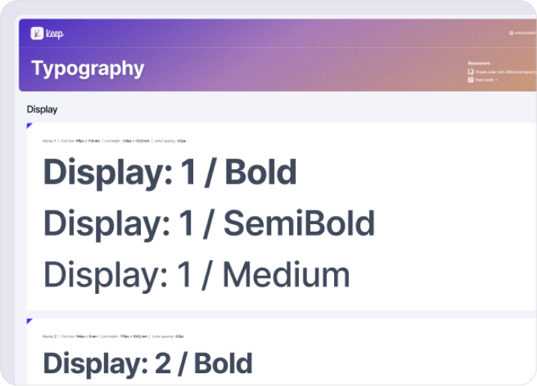Select the "Display: 2 / Bold" text sample
The width and height of the screenshot is (537, 386).
pyautogui.click(x=148, y=364)
